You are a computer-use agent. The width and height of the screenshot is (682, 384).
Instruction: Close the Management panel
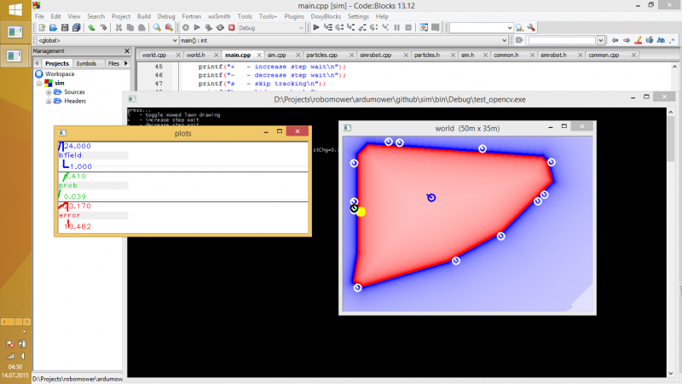pos(127,51)
